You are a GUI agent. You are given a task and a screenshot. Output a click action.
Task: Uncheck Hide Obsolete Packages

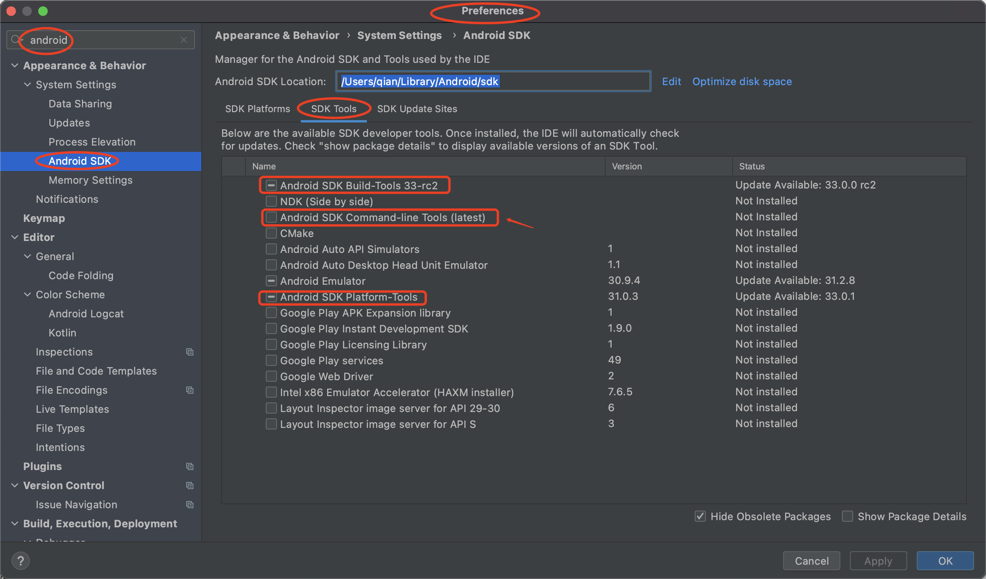coord(700,516)
